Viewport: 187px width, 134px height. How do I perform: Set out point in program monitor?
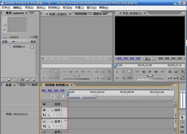[x=123, y=71]
